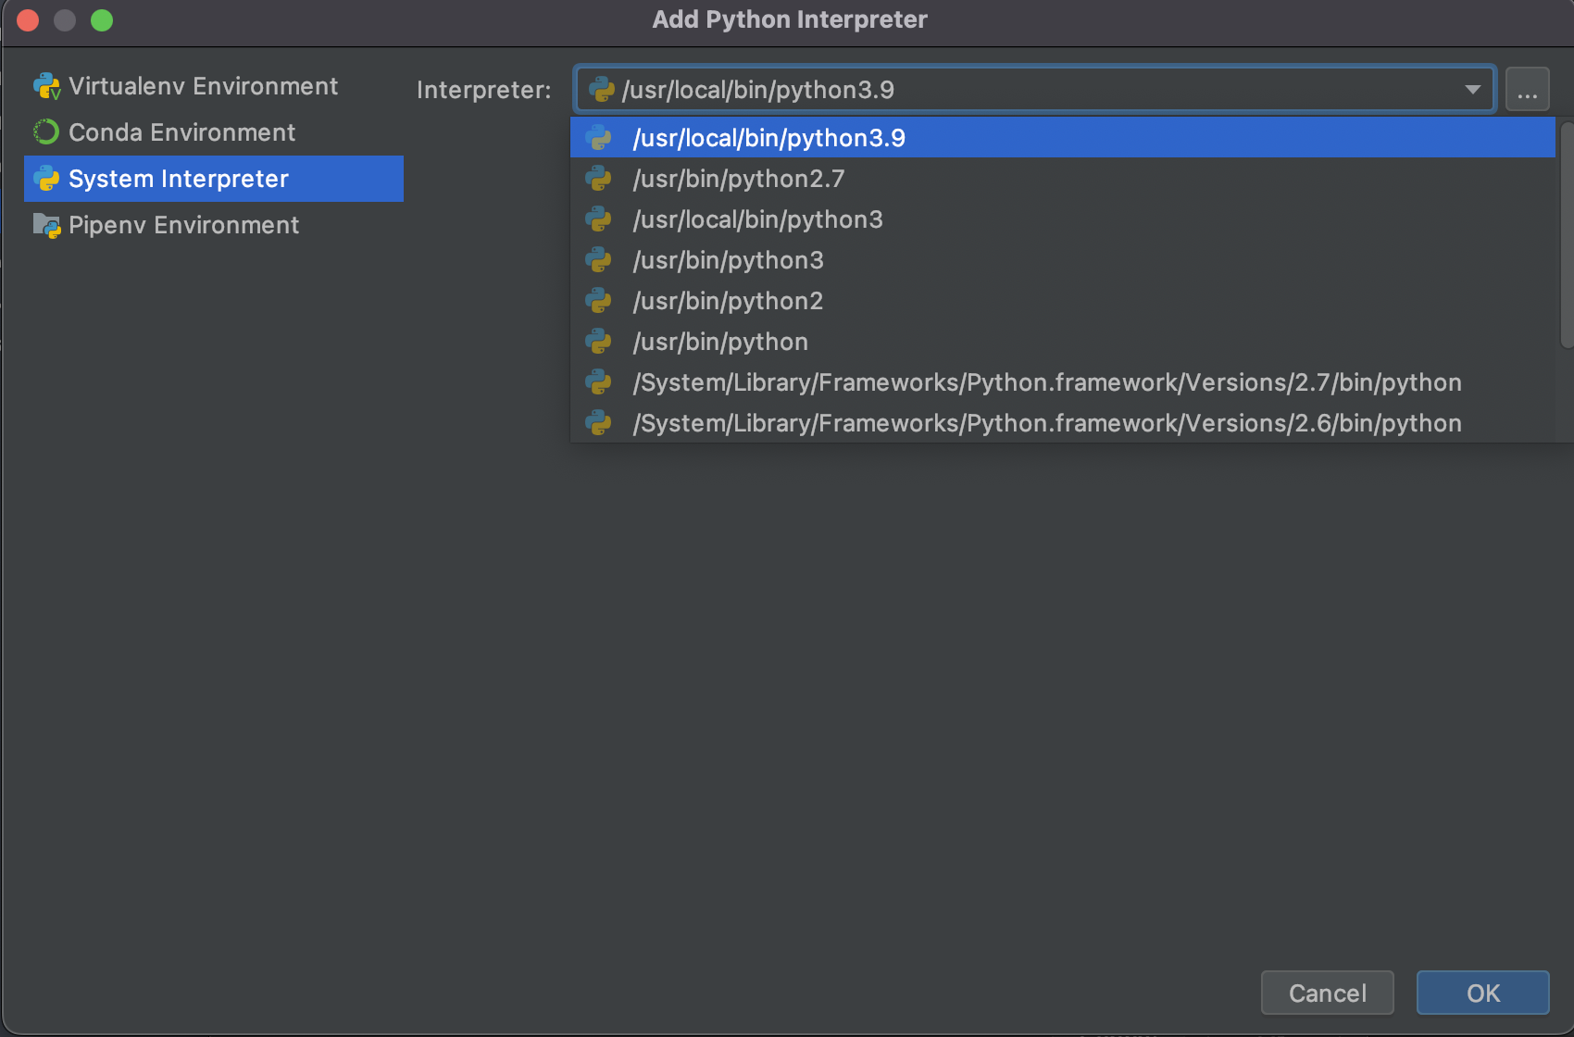Choose /usr/bin/python2 from the interpreter list
This screenshot has height=1037, width=1574.
click(x=727, y=300)
